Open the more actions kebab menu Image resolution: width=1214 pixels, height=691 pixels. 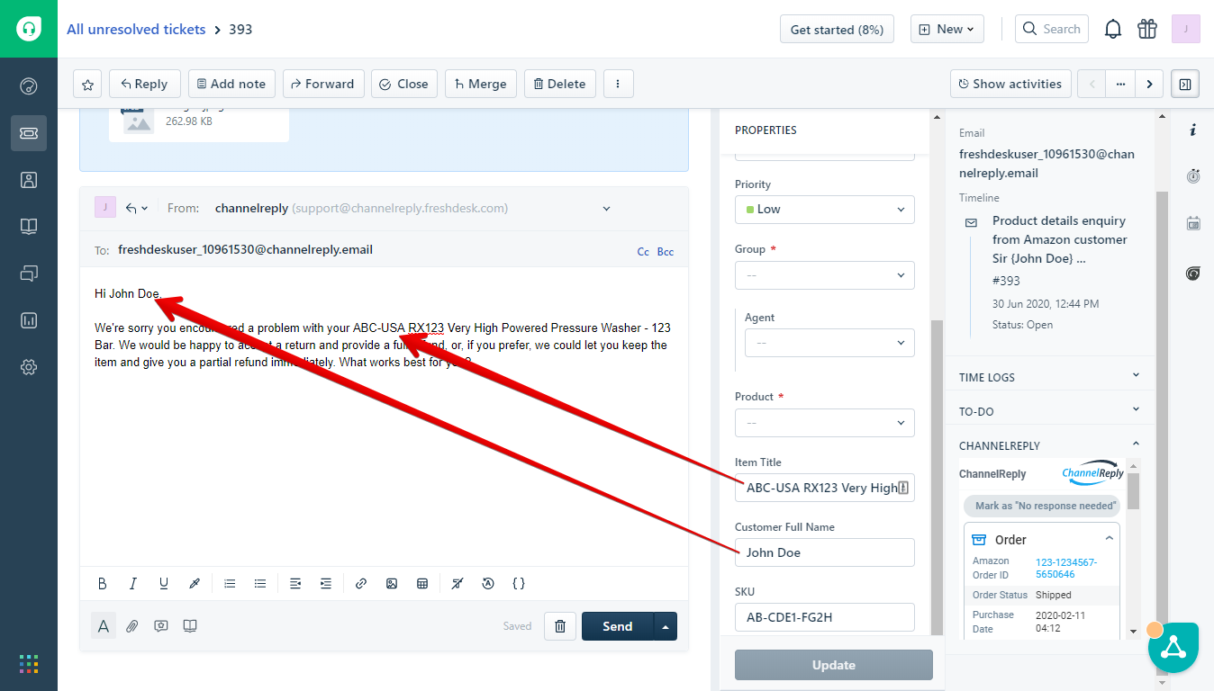tap(619, 84)
